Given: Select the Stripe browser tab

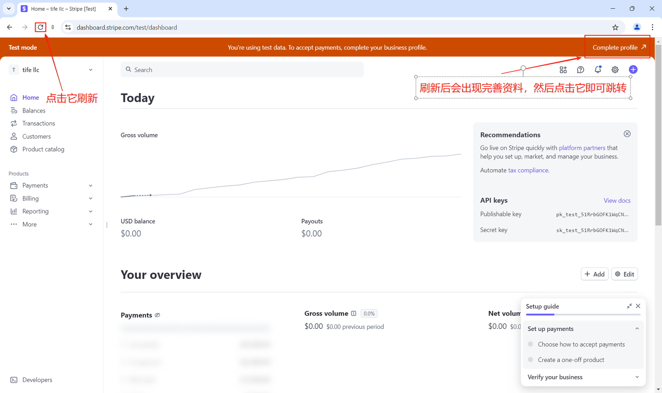Looking at the screenshot, I should click(x=62, y=8).
